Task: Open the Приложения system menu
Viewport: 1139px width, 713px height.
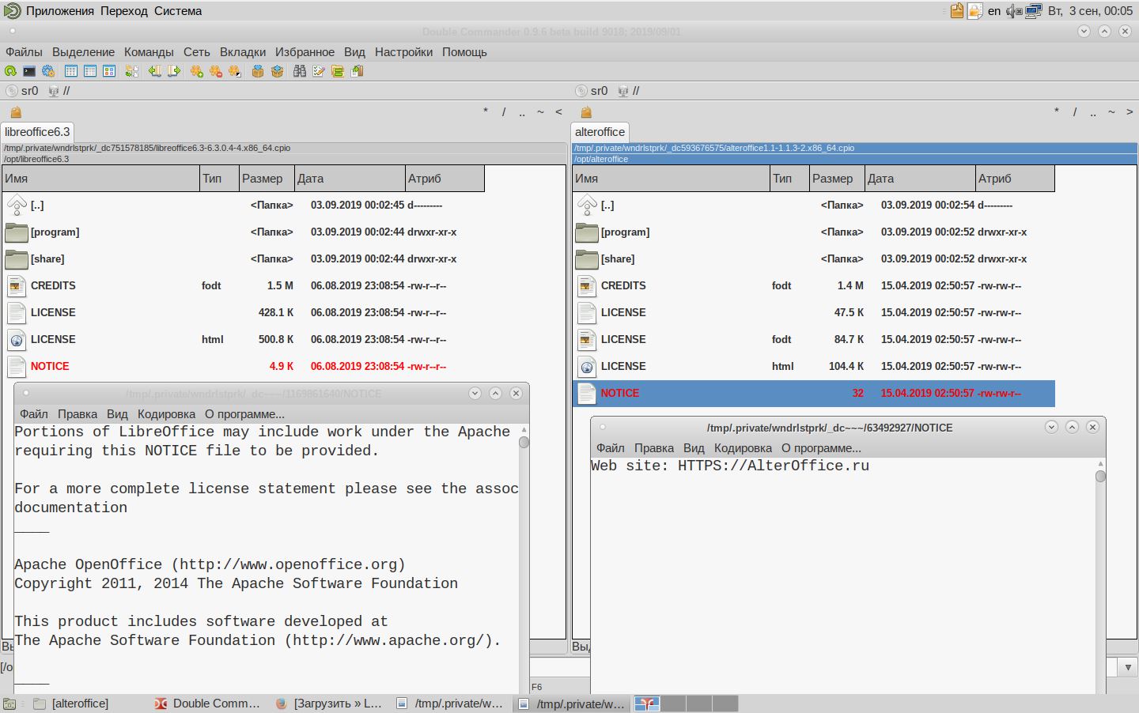Action: (60, 11)
